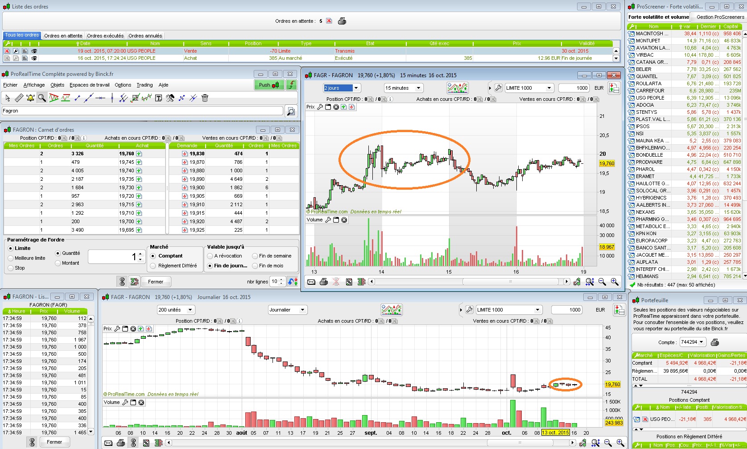This screenshot has width=747, height=449.
Task: Open the Trading menu
Action: click(x=144, y=85)
